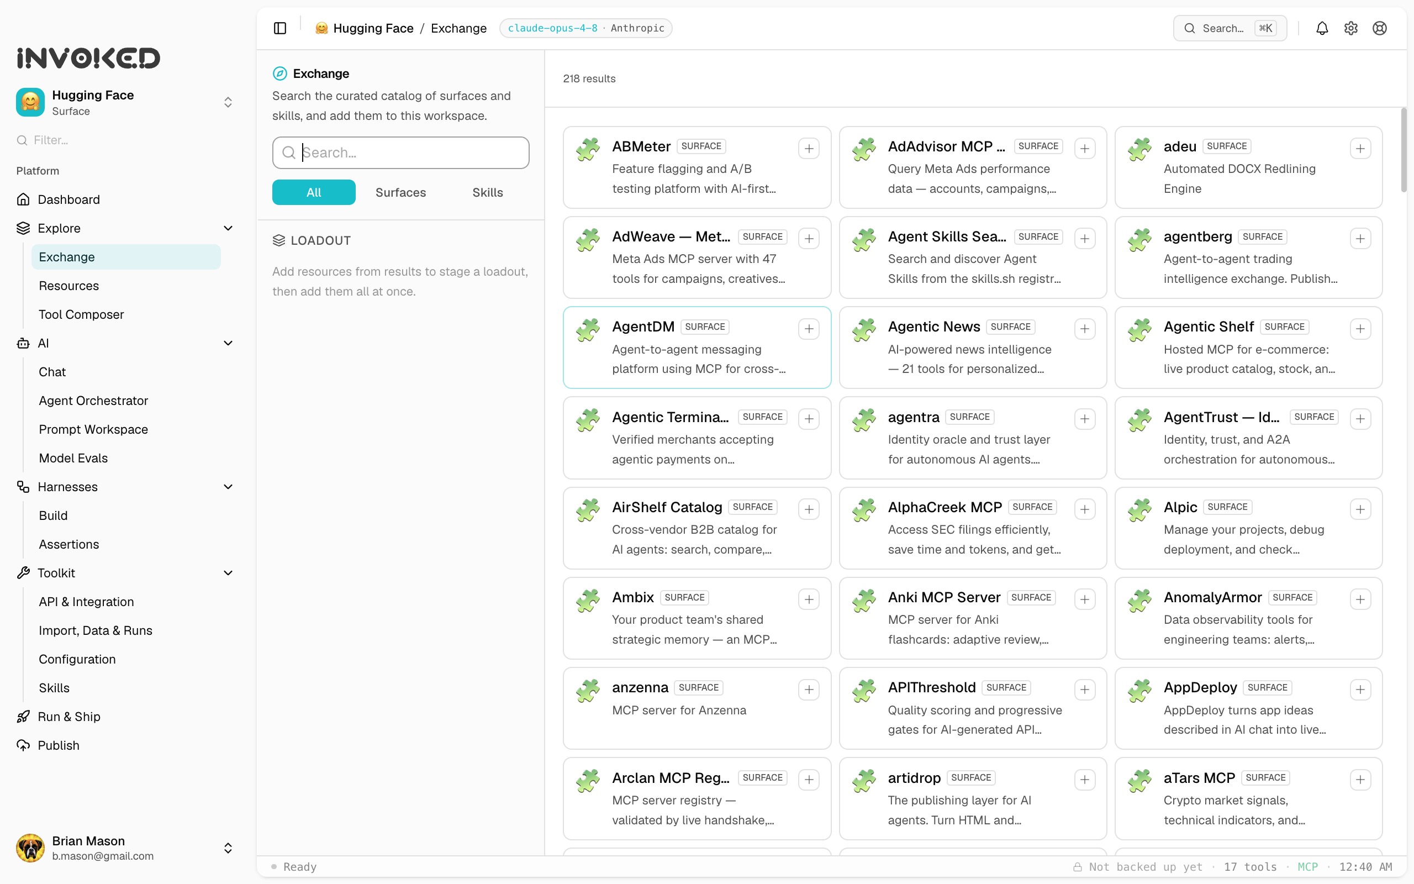Open claude-opus-4-8 model selector
Viewport: 1414px width, 884px height.
tap(585, 28)
